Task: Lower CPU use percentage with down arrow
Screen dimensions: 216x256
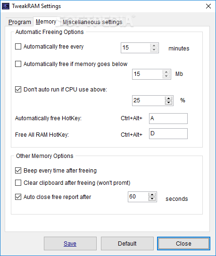Action: (168, 103)
